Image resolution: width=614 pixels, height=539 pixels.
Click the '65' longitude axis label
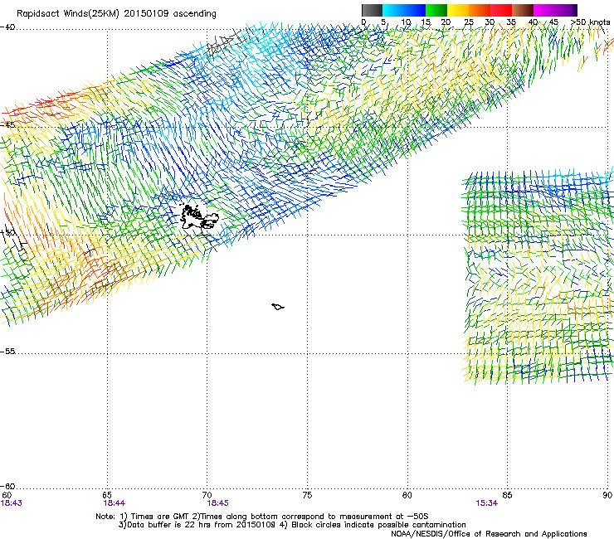pos(107,495)
